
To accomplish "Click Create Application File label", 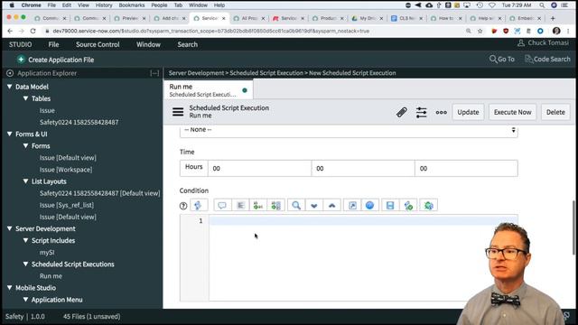I will (61, 60).
